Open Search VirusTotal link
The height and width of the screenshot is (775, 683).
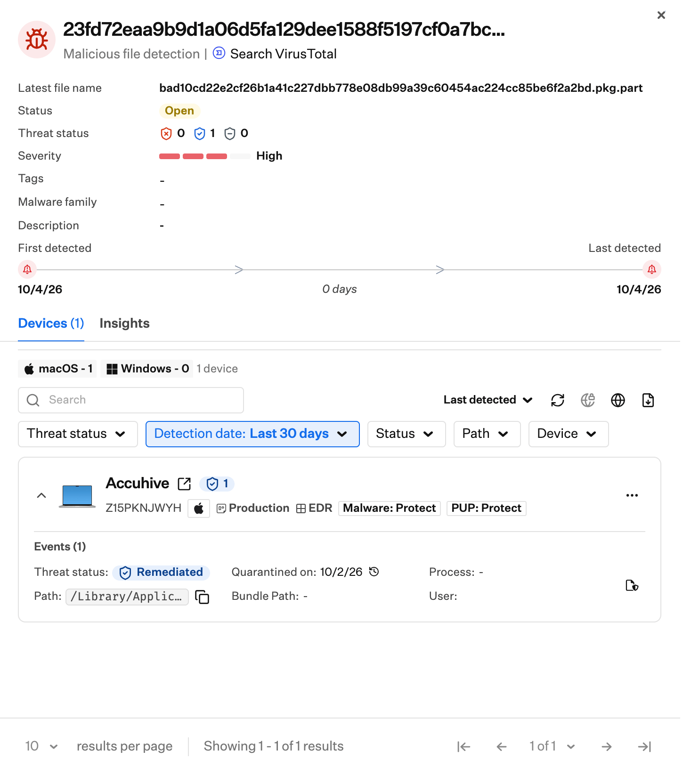click(x=283, y=54)
